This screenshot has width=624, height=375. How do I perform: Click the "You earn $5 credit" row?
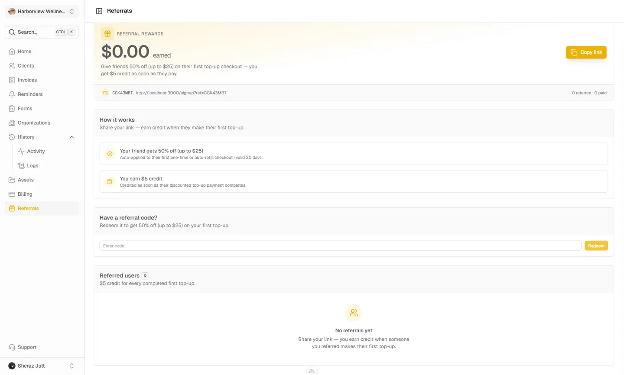coord(354,181)
